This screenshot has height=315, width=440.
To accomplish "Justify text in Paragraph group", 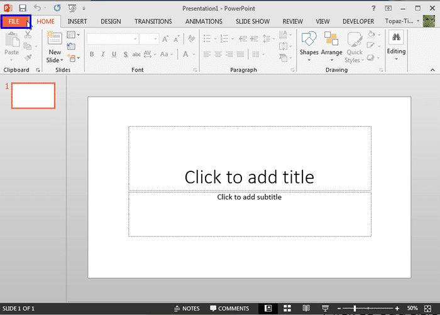I will coord(241,54).
